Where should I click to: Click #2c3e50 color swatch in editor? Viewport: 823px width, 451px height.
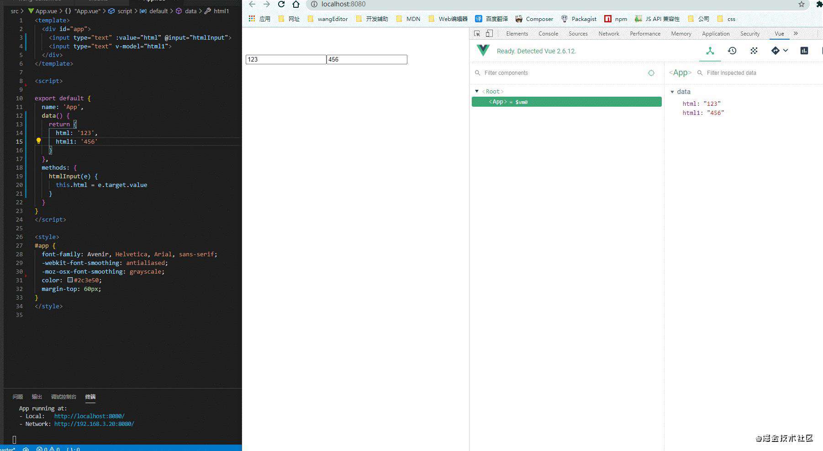pyautogui.click(x=70, y=280)
